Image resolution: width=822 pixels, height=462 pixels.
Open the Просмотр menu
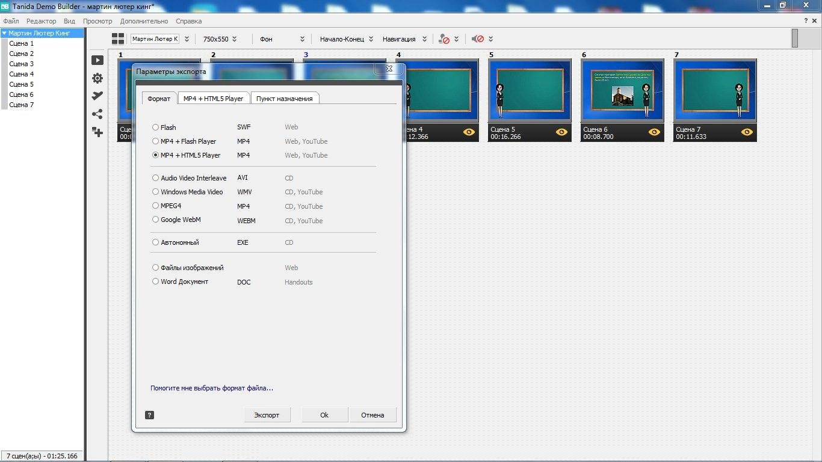click(97, 21)
